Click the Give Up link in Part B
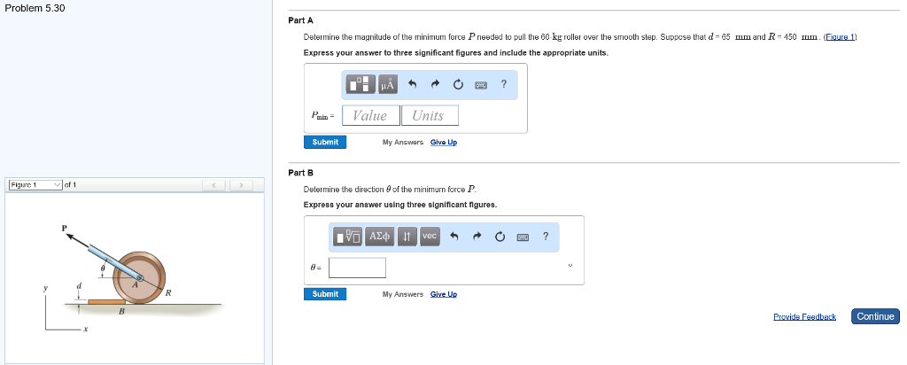This screenshot has height=365, width=907. (443, 294)
